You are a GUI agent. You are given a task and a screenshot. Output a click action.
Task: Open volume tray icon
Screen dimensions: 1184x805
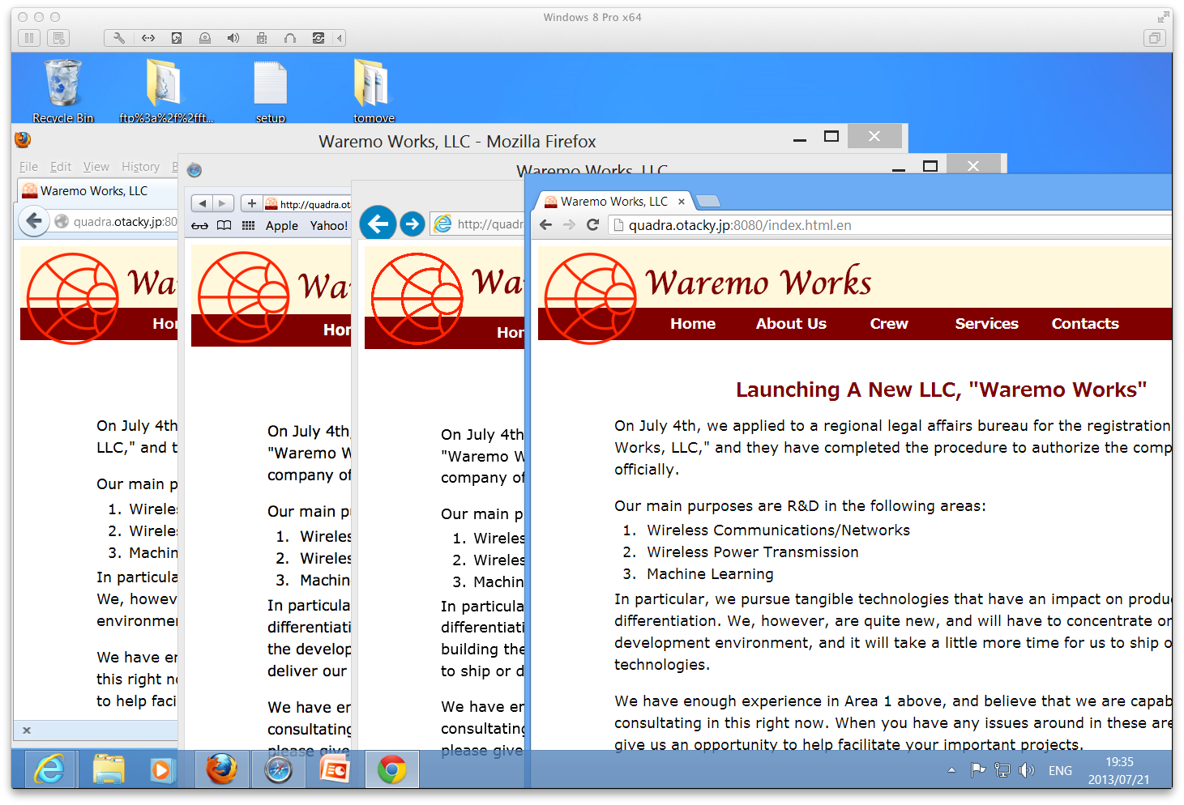tap(1027, 770)
